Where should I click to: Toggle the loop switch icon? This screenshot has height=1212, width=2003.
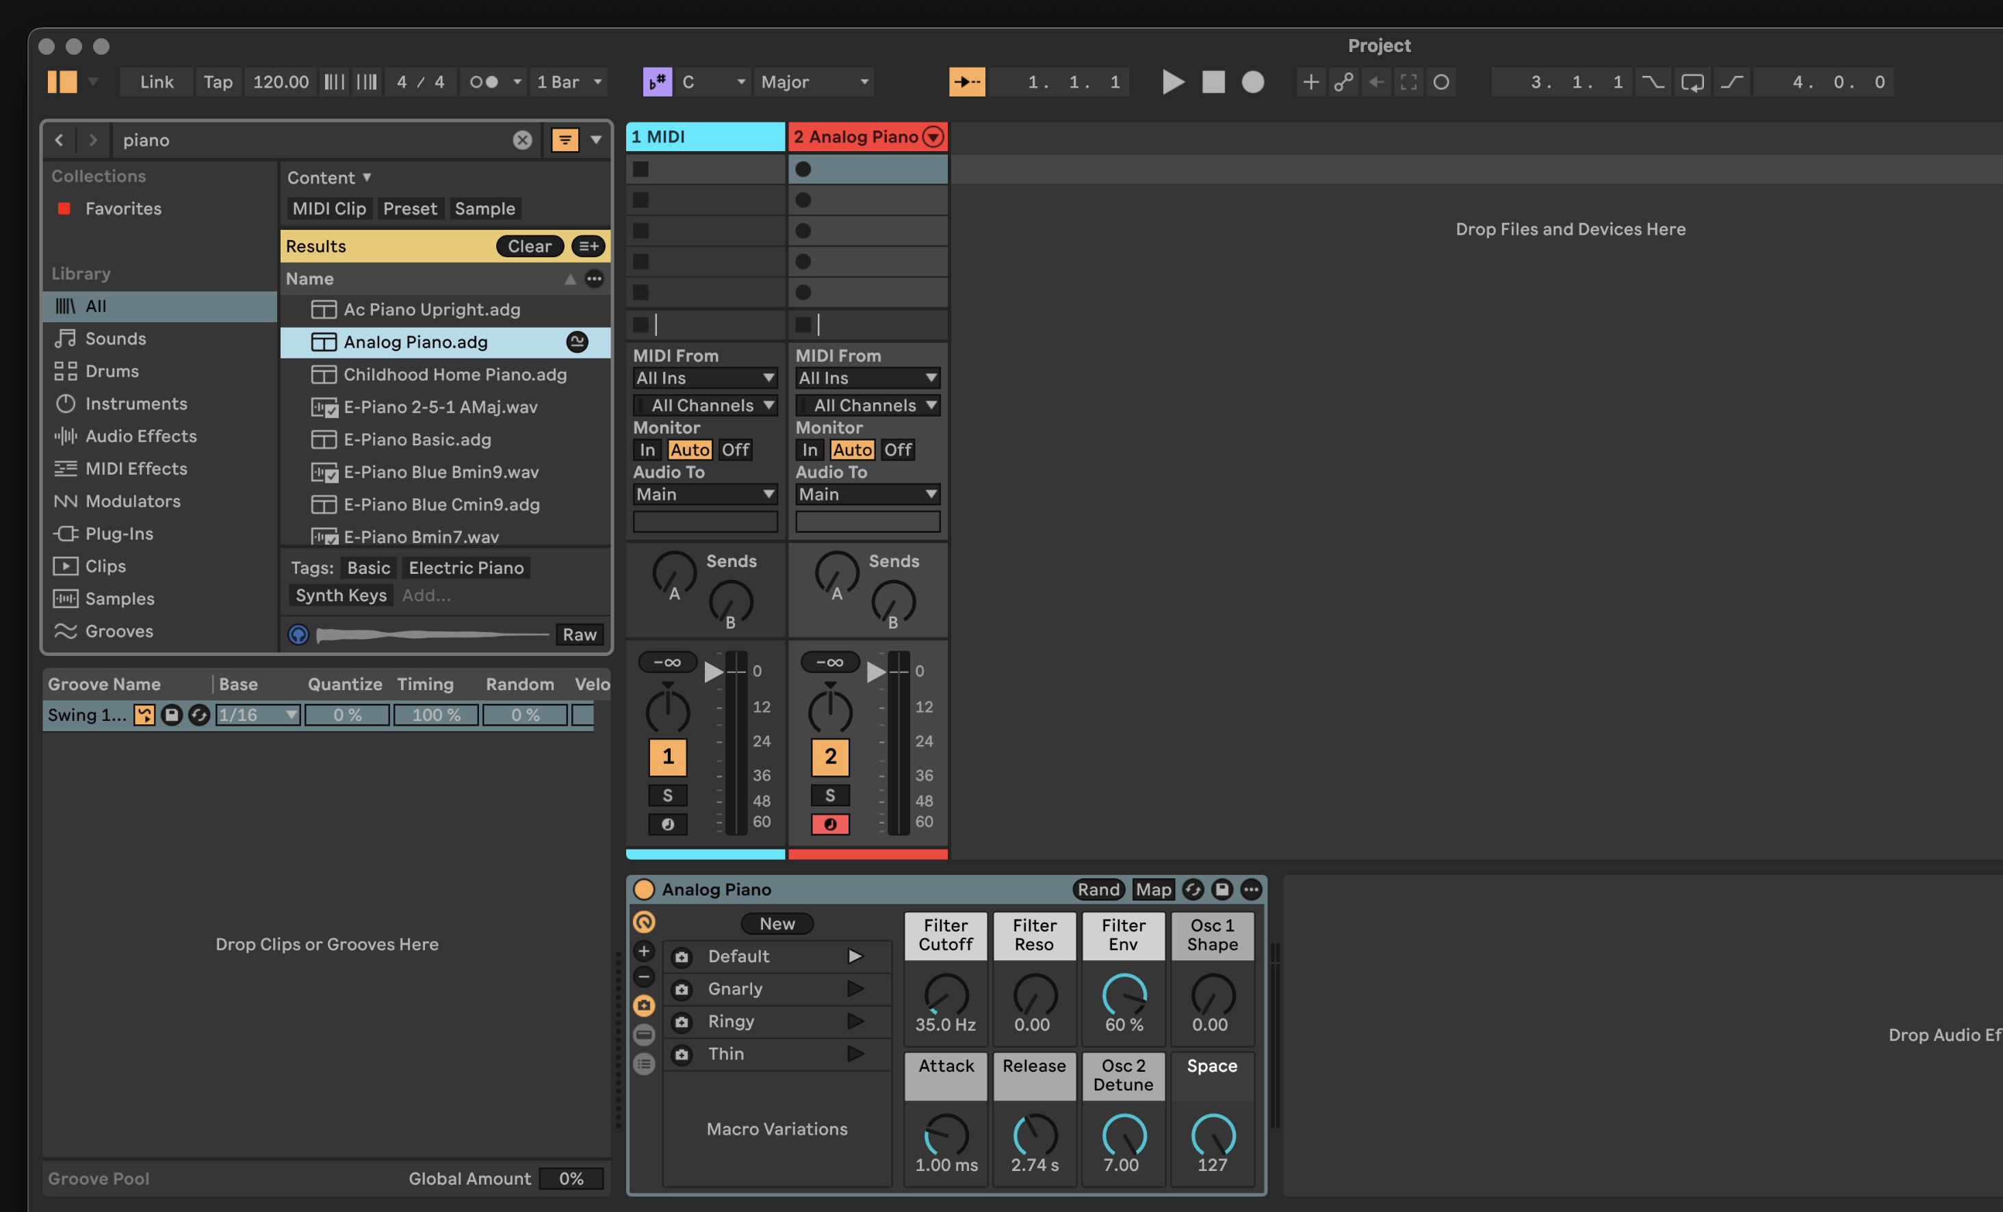click(1692, 82)
